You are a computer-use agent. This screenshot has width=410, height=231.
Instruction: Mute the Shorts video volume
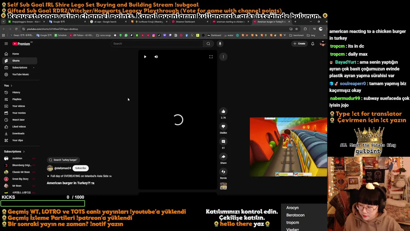point(156,57)
